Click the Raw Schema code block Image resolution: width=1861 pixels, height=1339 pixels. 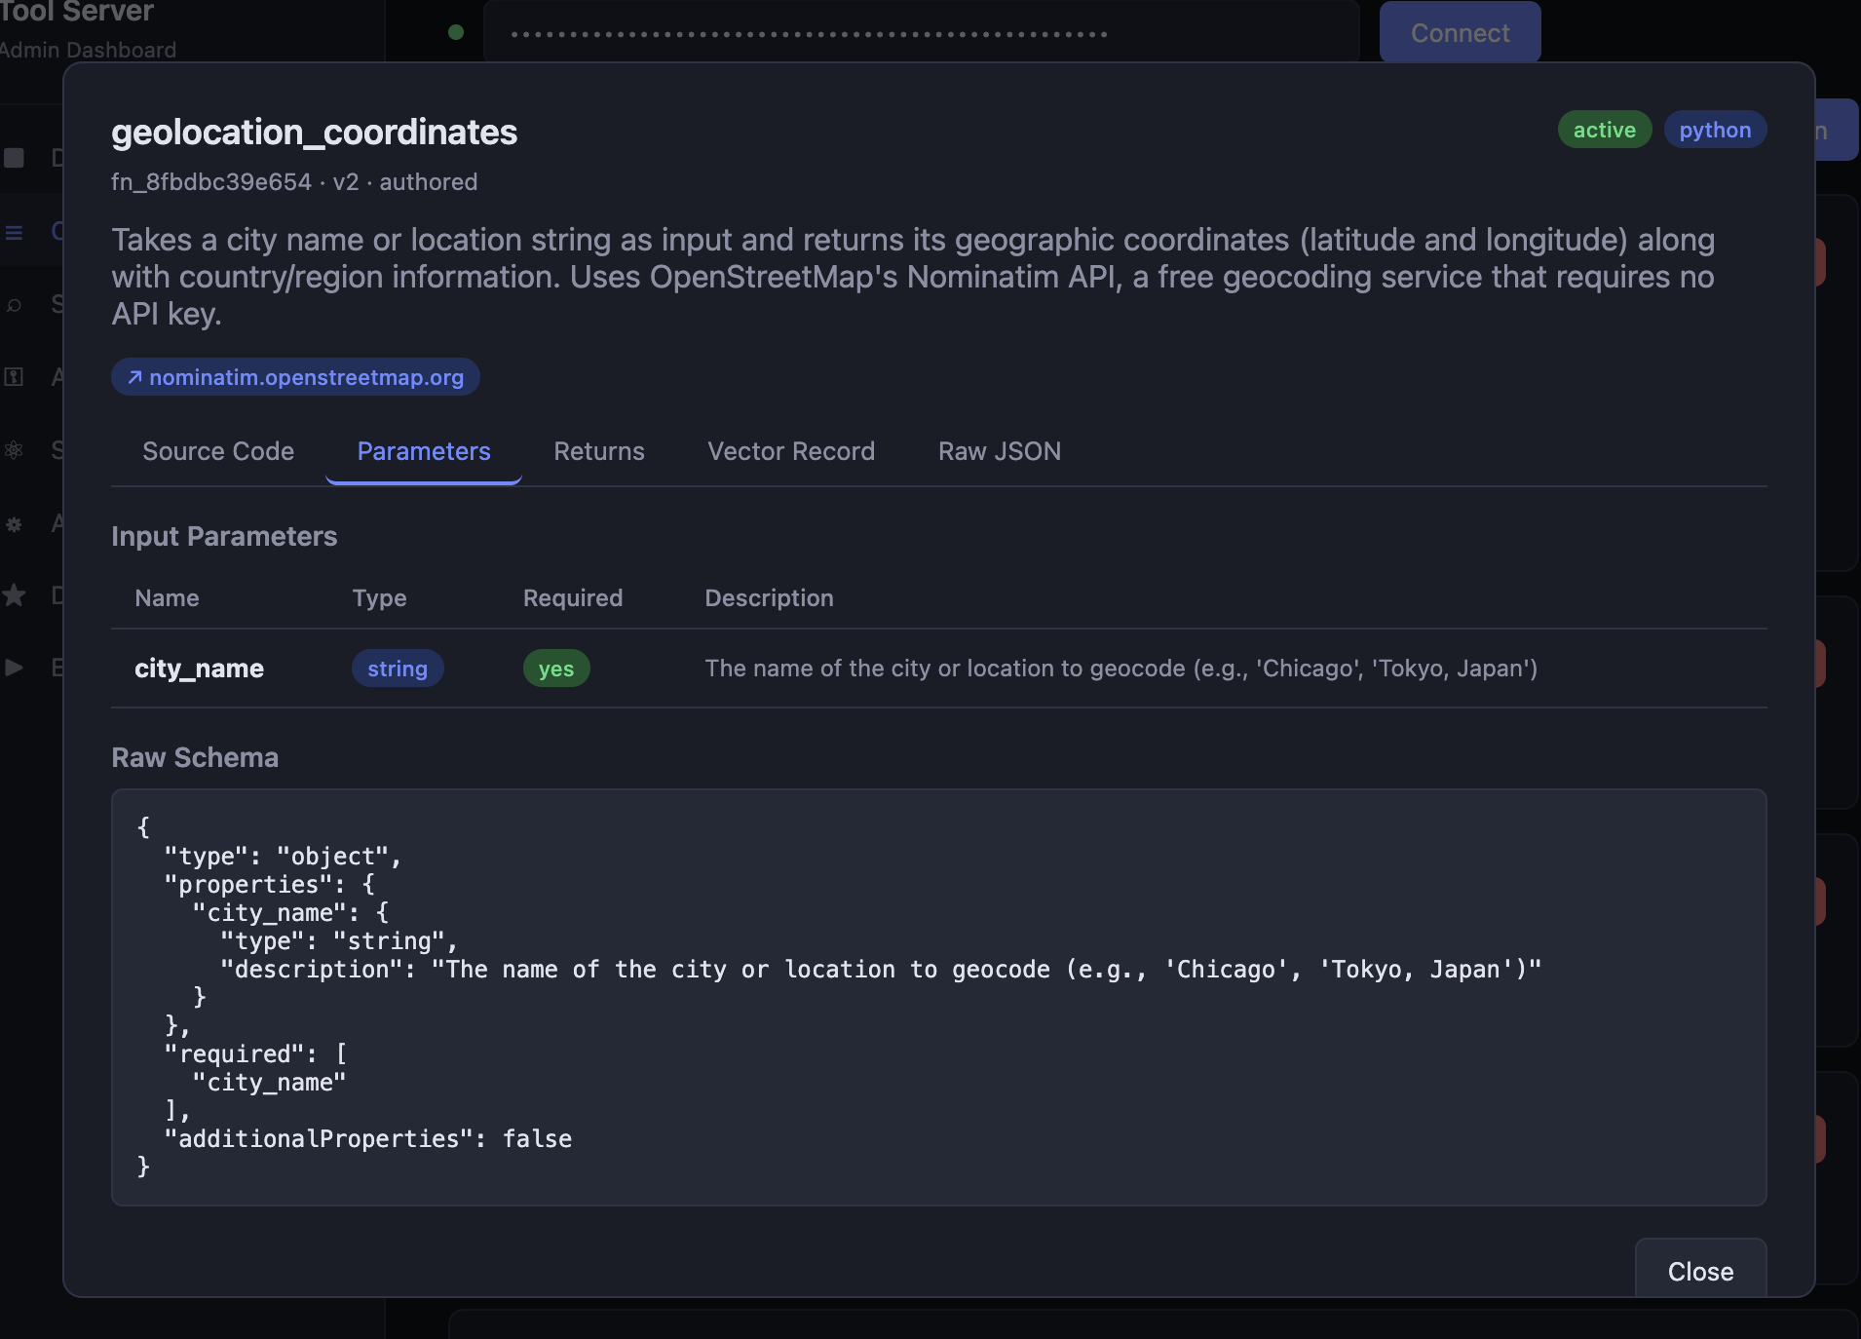(x=938, y=997)
